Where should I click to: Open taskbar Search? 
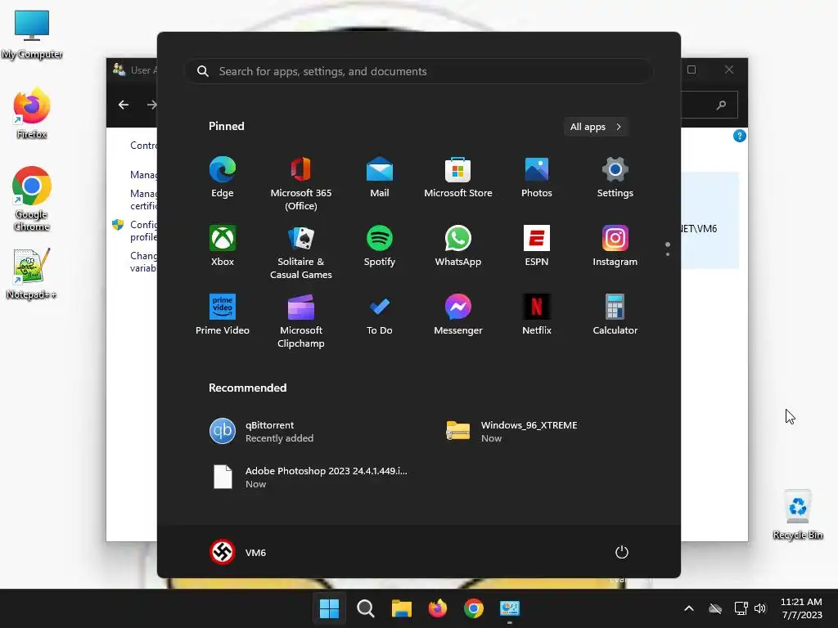366,608
